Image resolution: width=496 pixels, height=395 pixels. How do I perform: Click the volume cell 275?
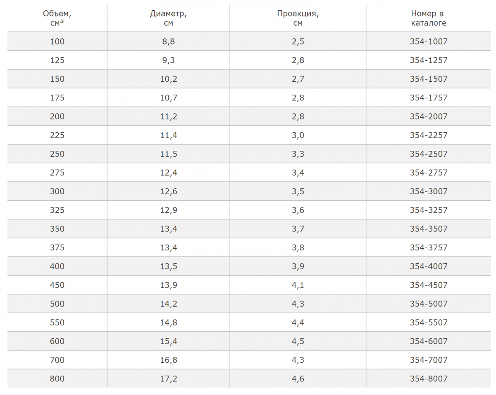point(57,173)
